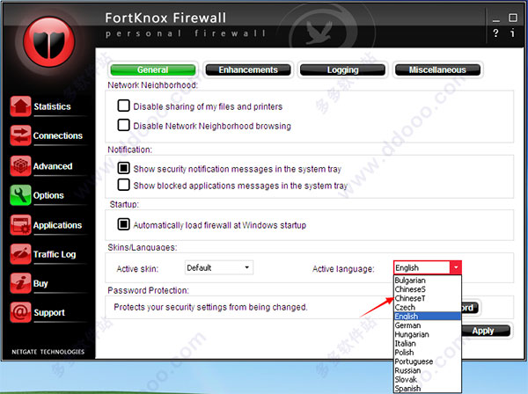The height and width of the screenshot is (394, 528).
Task: Go to Traffic Log section
Action: tap(55, 254)
